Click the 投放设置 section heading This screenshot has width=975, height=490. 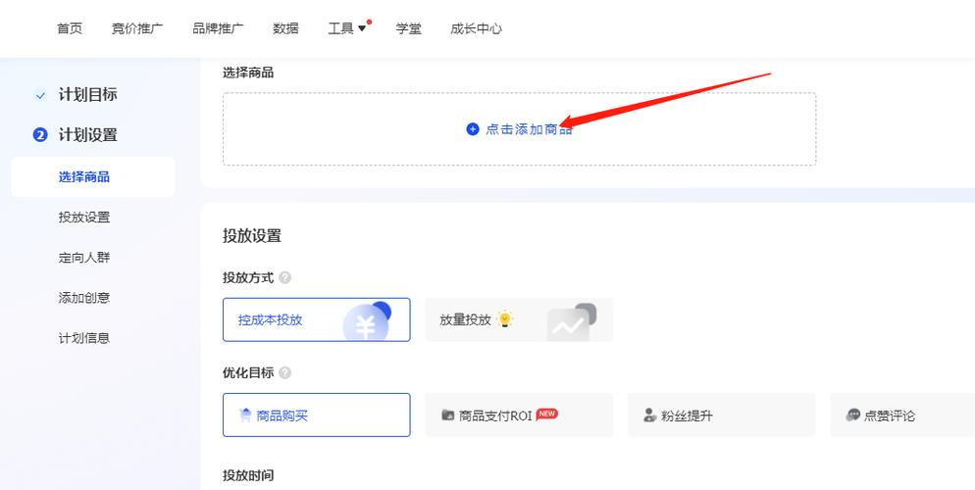(252, 236)
